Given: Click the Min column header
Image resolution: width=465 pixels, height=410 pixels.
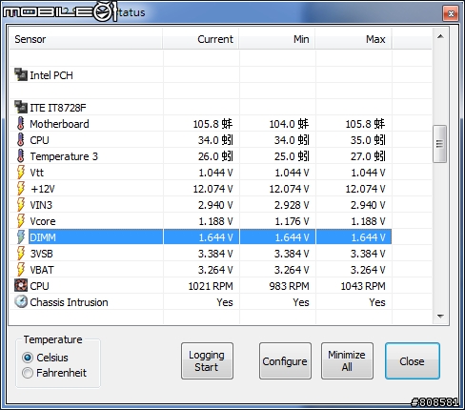Looking at the screenshot, I should click(277, 39).
